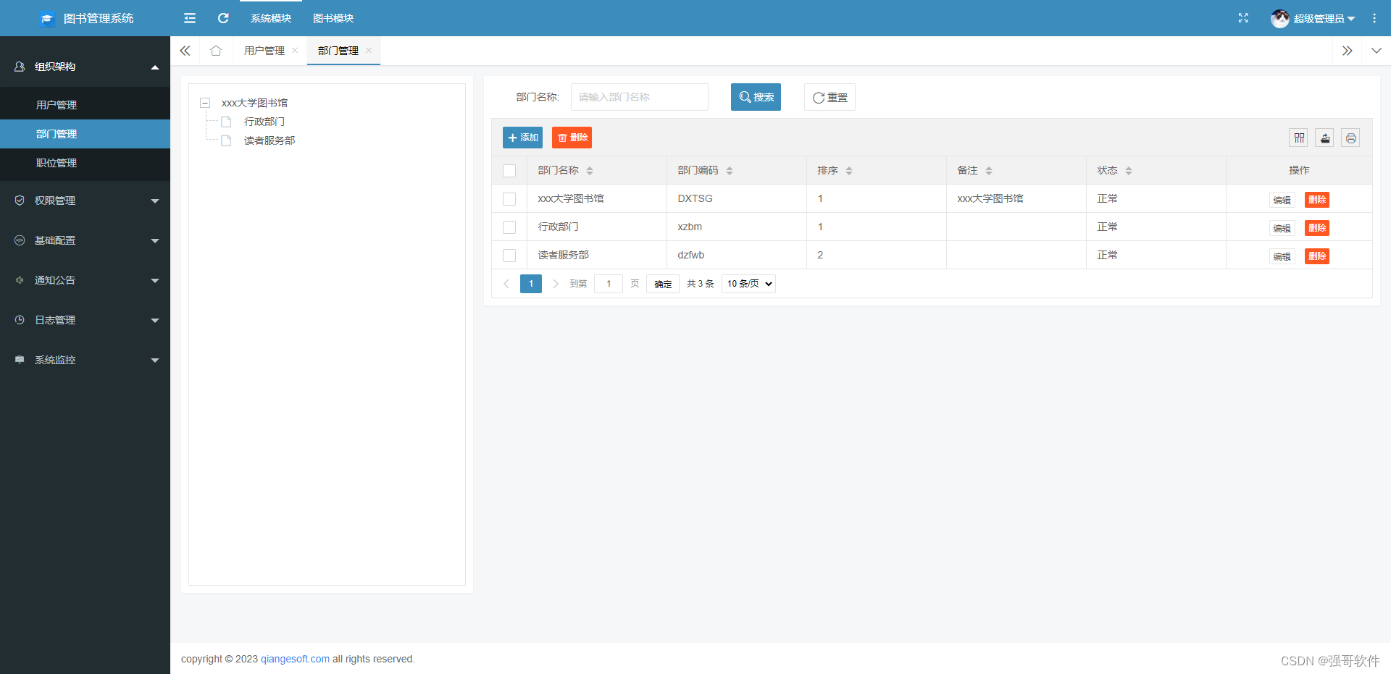Click the refresh icon in top bar
Screen dimensions: 1391x674
(x=222, y=18)
